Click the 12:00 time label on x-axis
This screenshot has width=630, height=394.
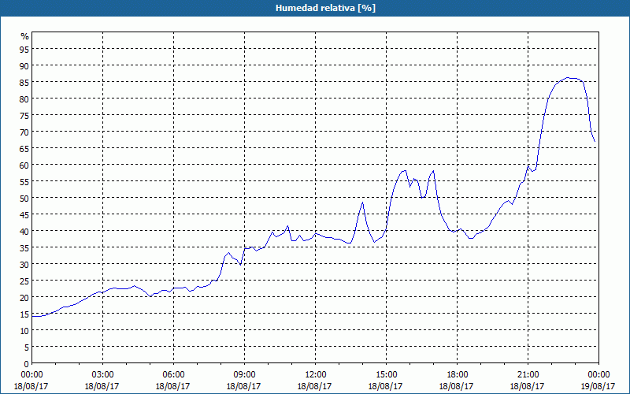tap(316, 374)
